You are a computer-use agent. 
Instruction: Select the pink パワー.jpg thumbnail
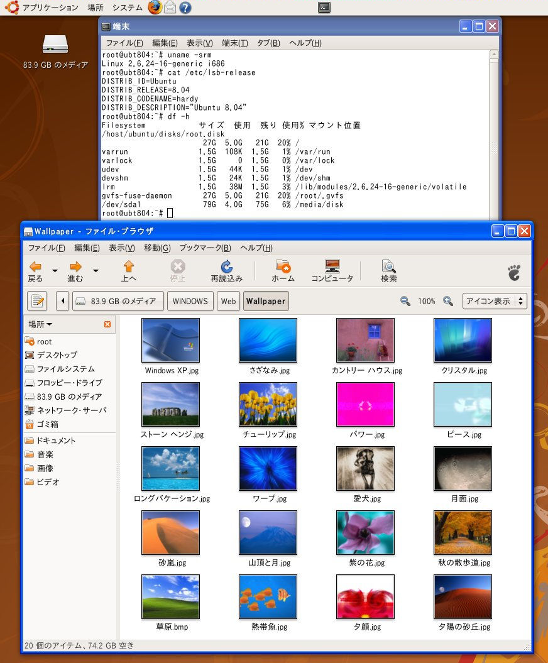365,404
